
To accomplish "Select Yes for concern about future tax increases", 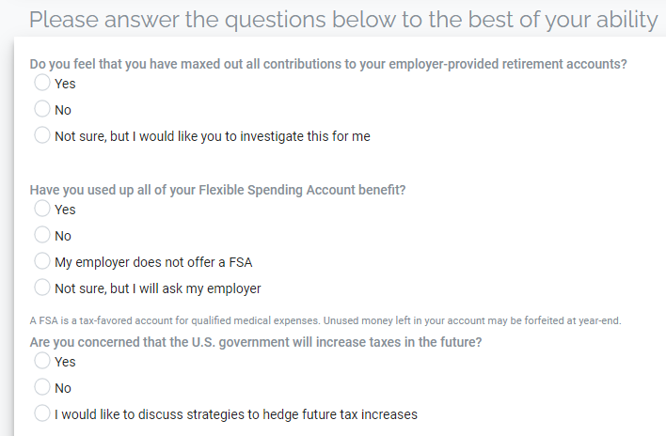I will point(42,361).
